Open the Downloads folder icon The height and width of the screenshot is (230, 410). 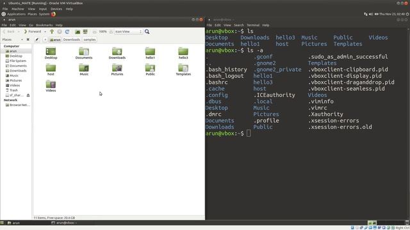(117, 53)
